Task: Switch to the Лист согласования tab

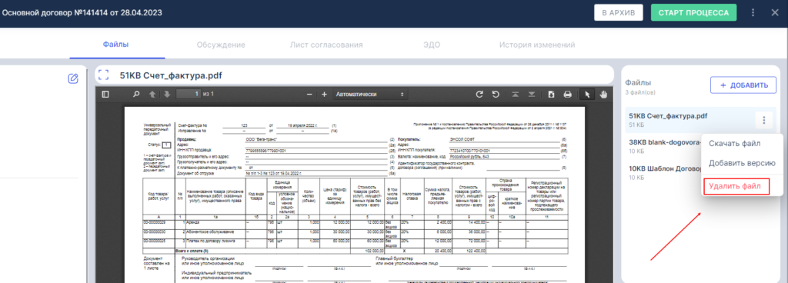Action: [326, 45]
